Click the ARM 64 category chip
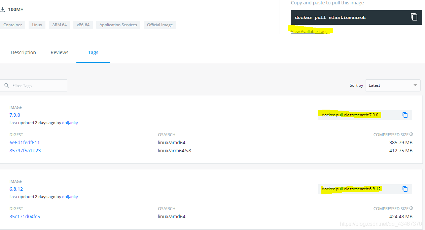 [60, 25]
